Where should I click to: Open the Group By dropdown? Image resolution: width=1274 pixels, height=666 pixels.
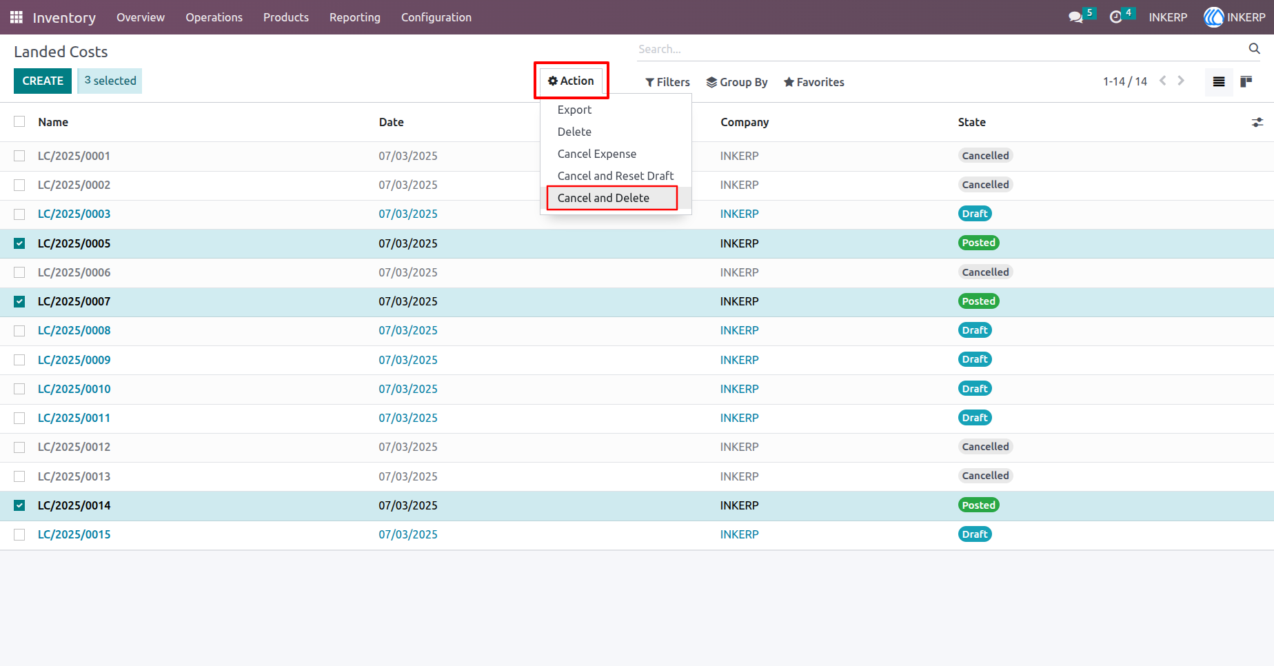coord(737,82)
